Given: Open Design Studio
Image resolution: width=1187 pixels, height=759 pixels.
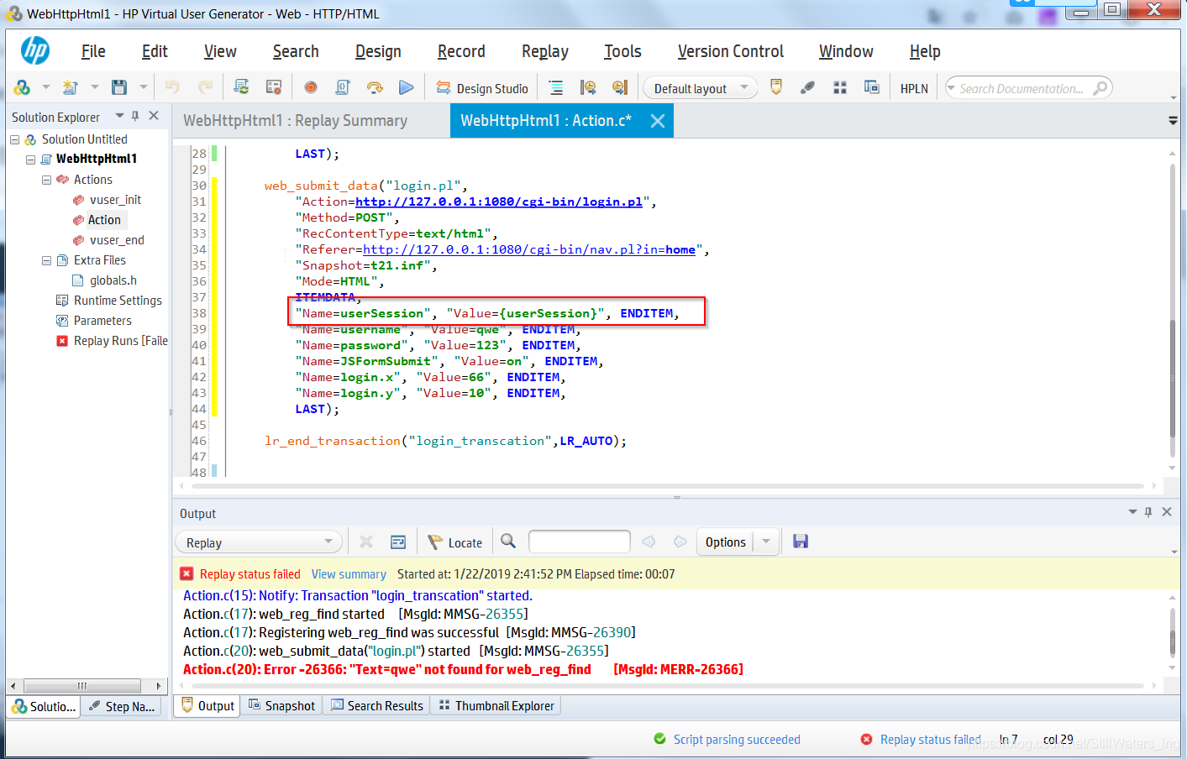Looking at the screenshot, I should [x=482, y=88].
